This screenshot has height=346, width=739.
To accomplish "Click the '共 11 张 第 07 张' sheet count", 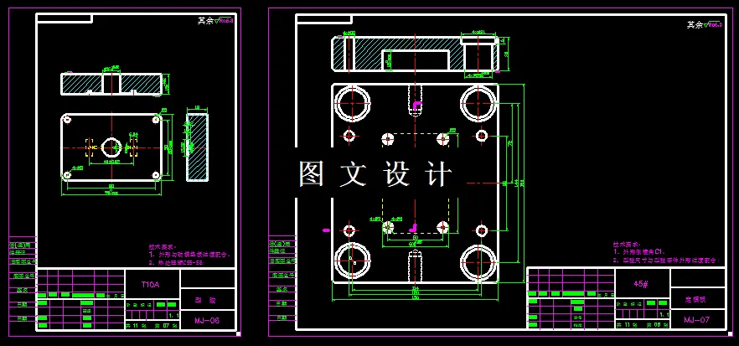I will 152,326.
